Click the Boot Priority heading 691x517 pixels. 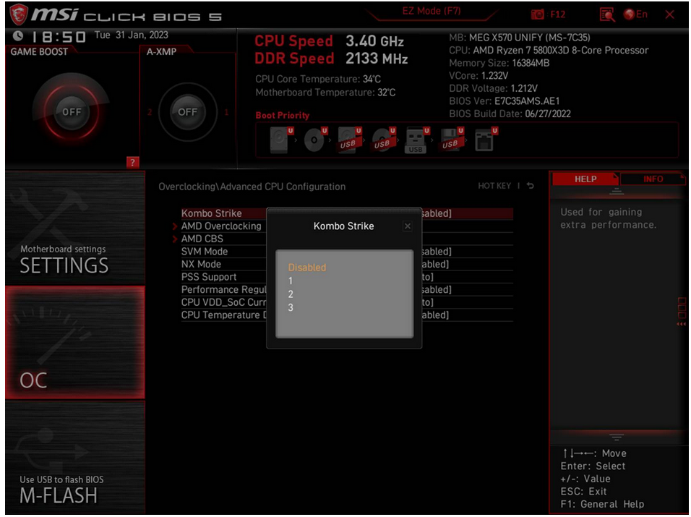(x=283, y=116)
